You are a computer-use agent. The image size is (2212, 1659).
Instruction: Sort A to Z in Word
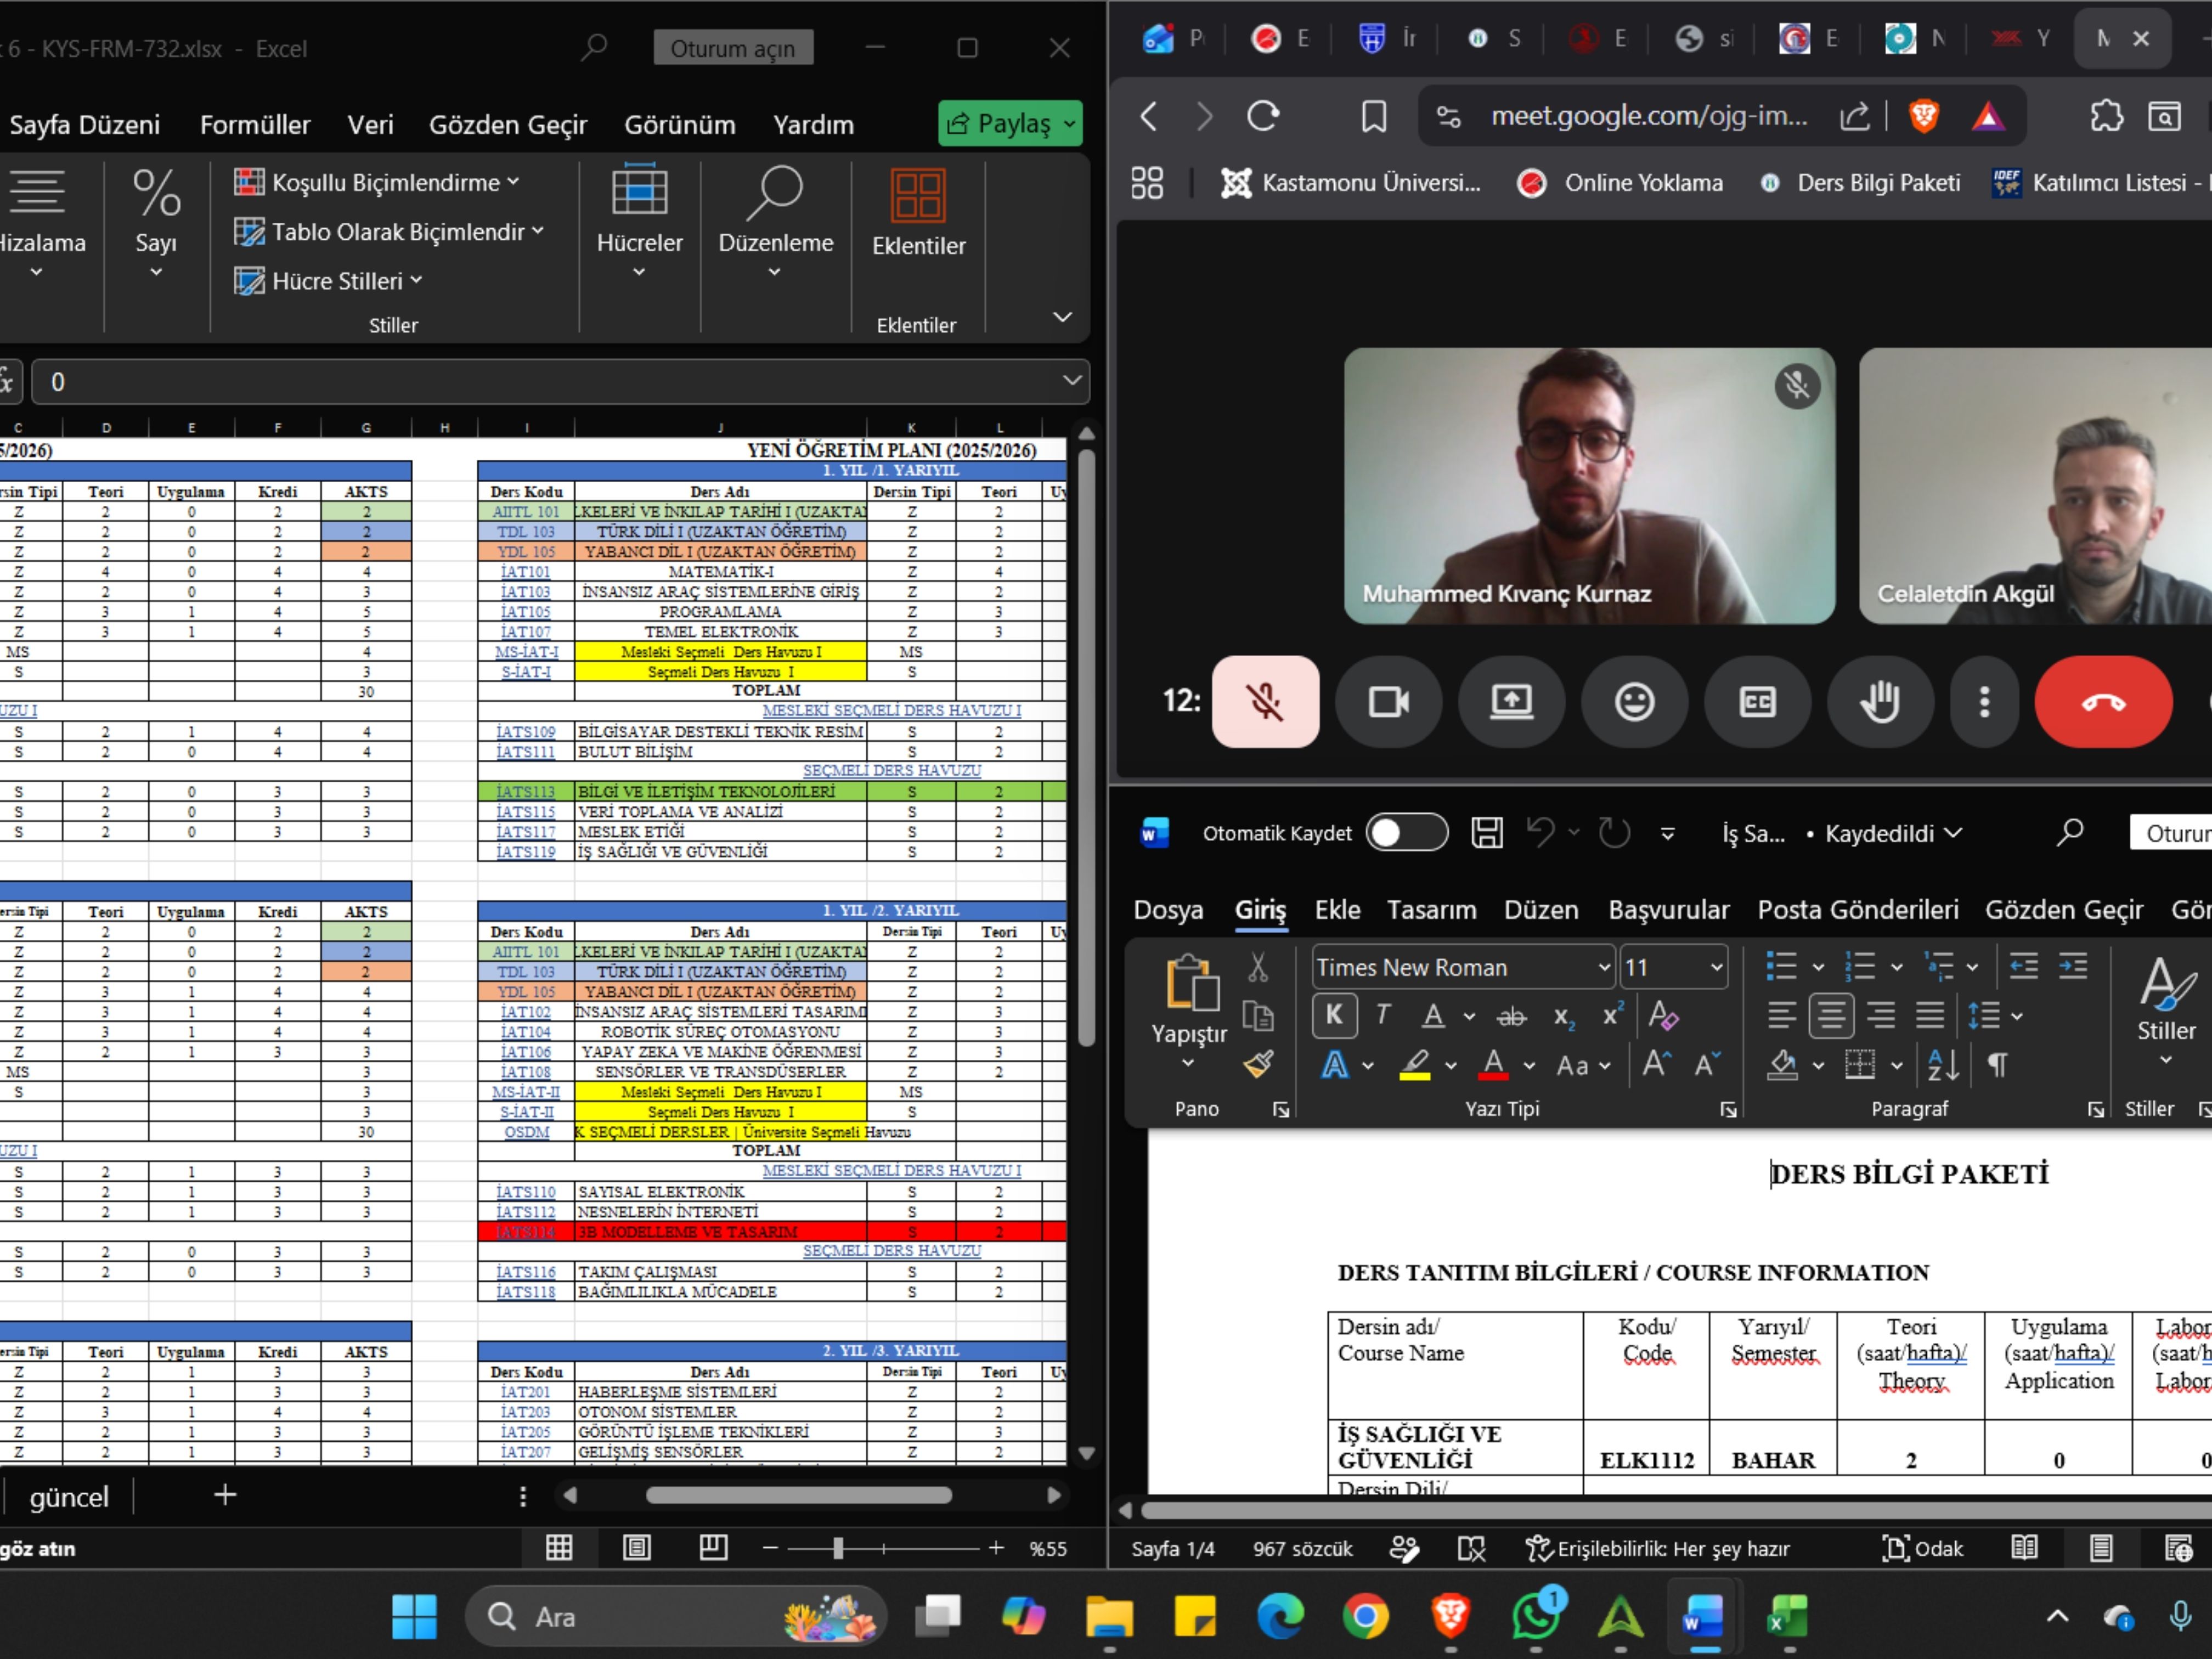pos(1943,1065)
